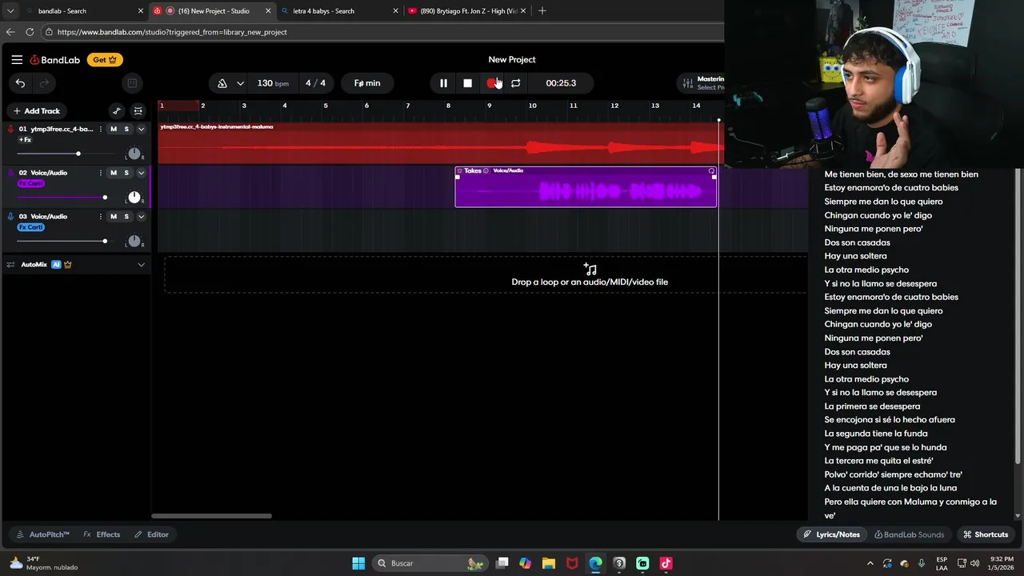Click the BandLab logo
The image size is (1024, 576).
[54, 59]
